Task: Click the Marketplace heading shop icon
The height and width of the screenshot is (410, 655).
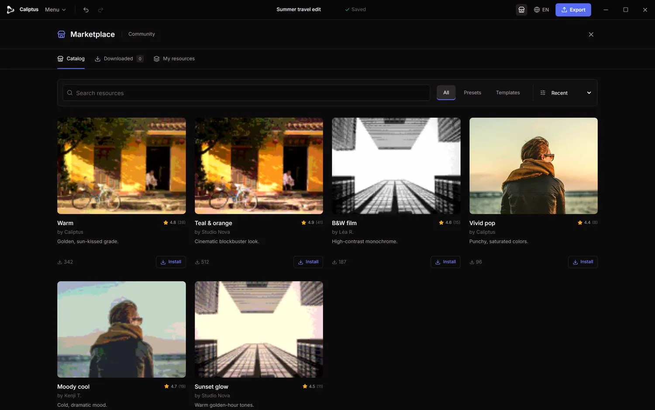Action: point(62,35)
